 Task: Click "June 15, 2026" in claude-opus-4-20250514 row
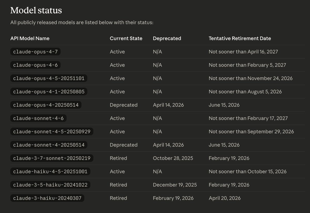pyautogui.click(x=224, y=105)
